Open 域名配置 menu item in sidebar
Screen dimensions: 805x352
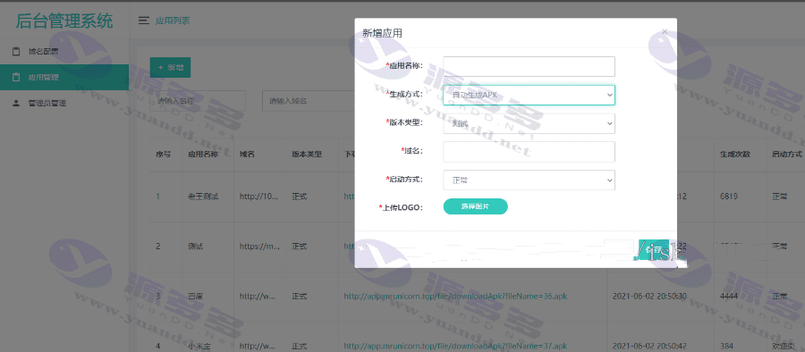64,51
